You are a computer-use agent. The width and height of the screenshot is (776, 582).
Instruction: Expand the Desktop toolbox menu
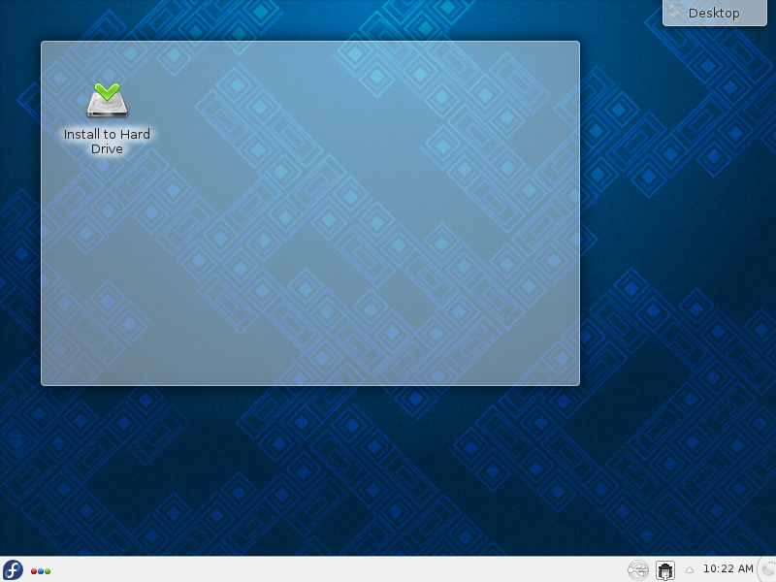tap(714, 13)
